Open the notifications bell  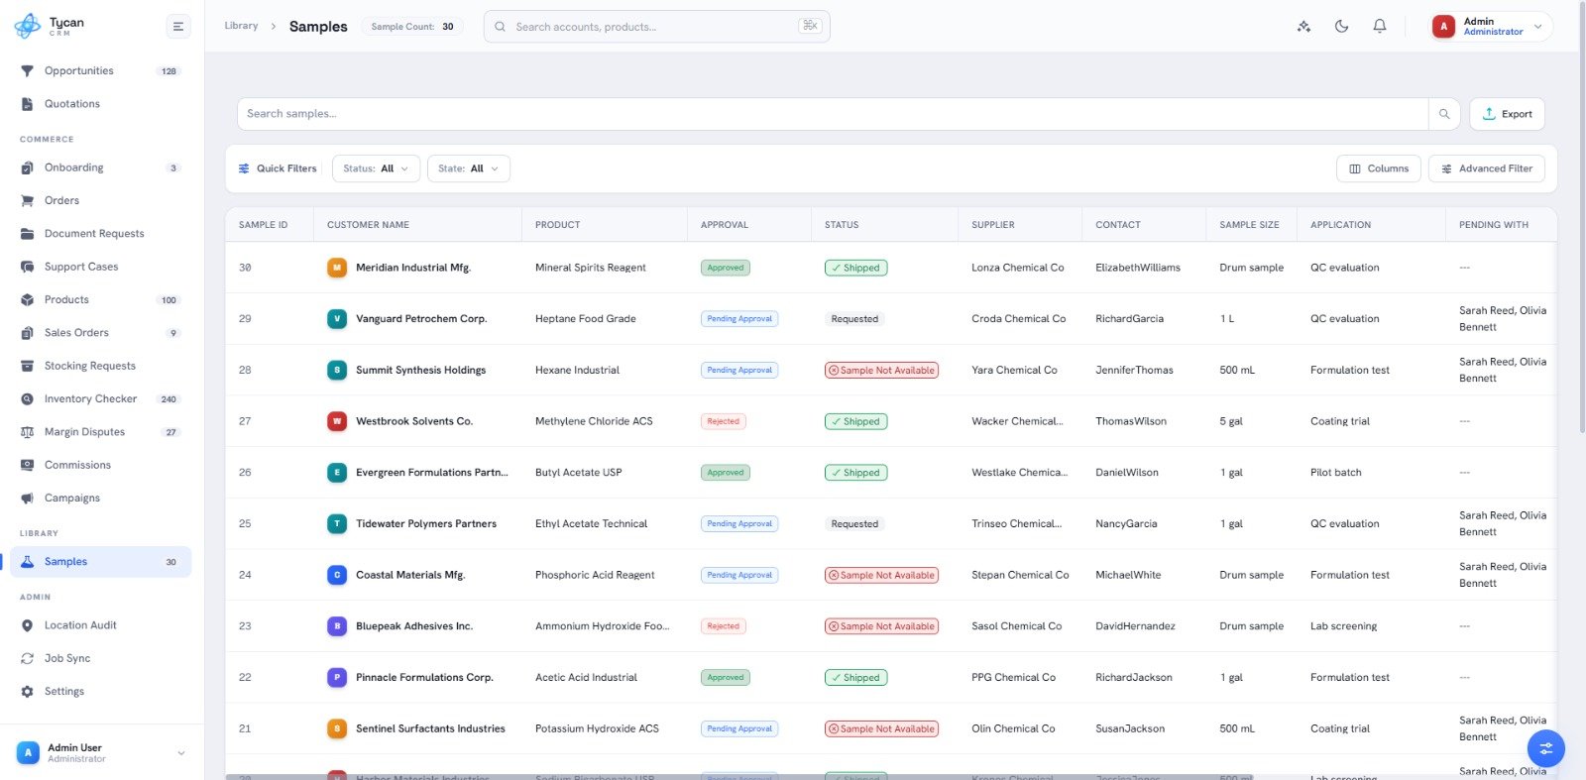1379,27
